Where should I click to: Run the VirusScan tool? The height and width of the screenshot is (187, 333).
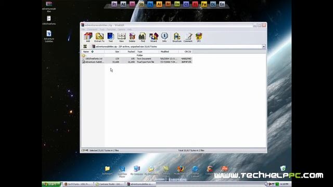click(177, 37)
